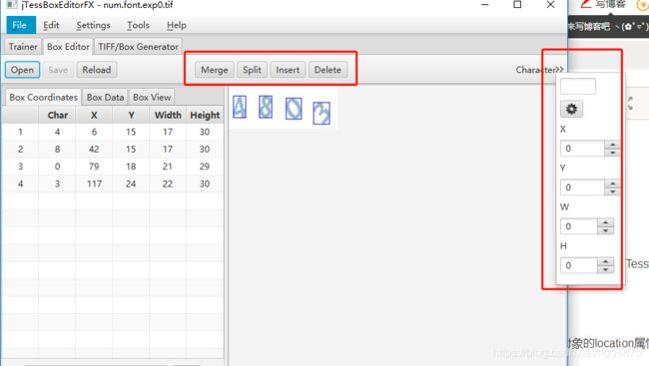Click Width value 21 in the table

pyautogui.click(x=168, y=167)
